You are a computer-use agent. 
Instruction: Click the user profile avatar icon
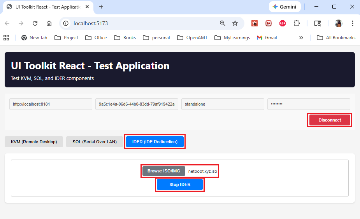pos(339,23)
